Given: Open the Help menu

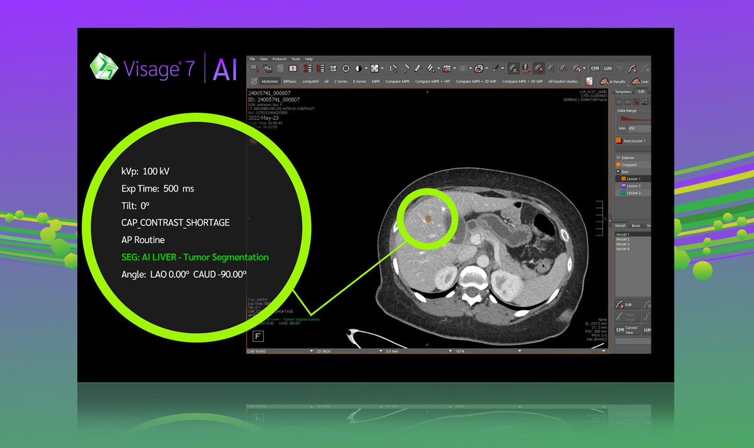Looking at the screenshot, I should tap(309, 59).
